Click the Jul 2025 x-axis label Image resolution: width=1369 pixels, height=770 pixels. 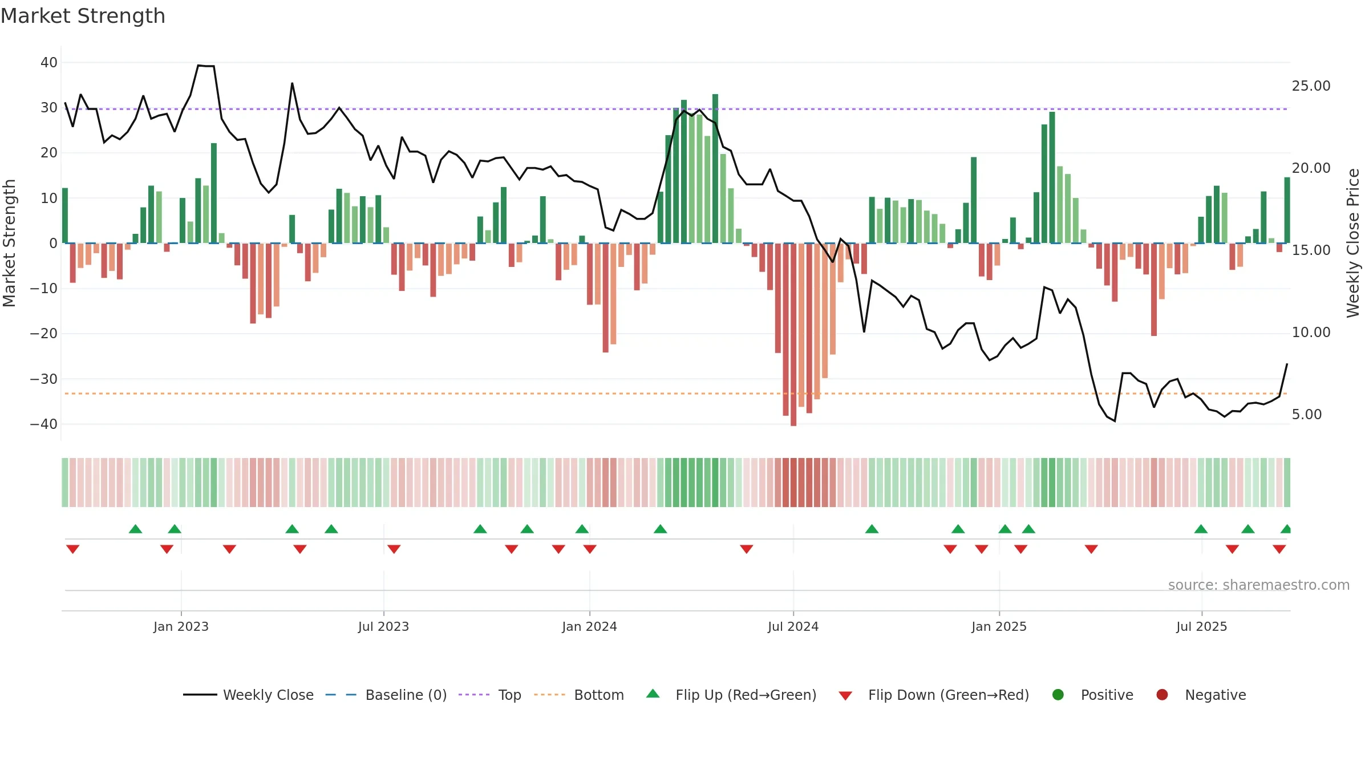click(1201, 627)
